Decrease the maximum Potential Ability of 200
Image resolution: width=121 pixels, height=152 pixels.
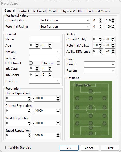pyautogui.click(x=113, y=46)
